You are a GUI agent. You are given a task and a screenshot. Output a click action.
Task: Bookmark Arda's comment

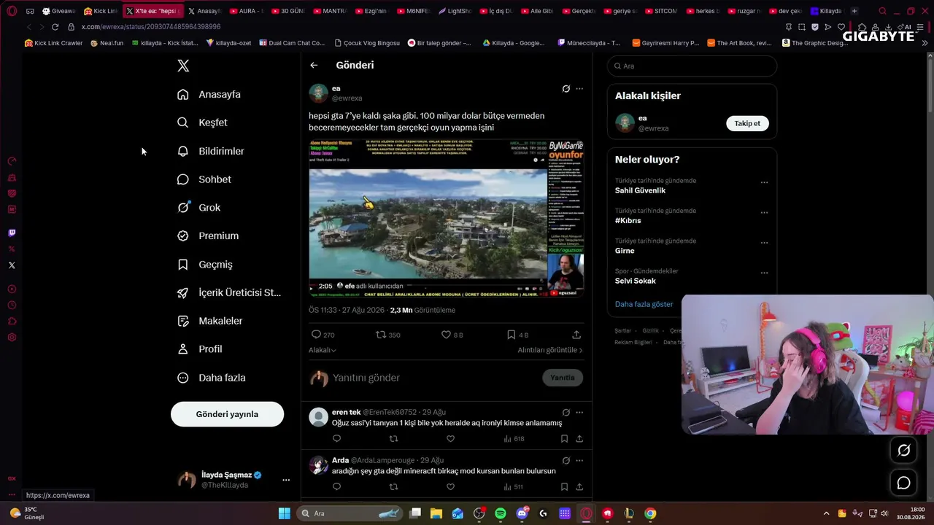coord(564,487)
